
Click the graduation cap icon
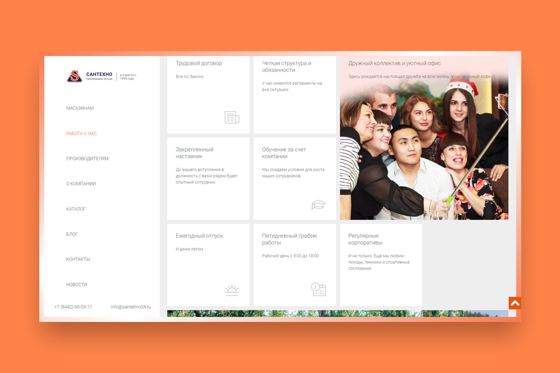(318, 204)
